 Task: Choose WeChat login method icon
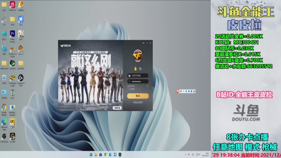[x=140, y=68]
